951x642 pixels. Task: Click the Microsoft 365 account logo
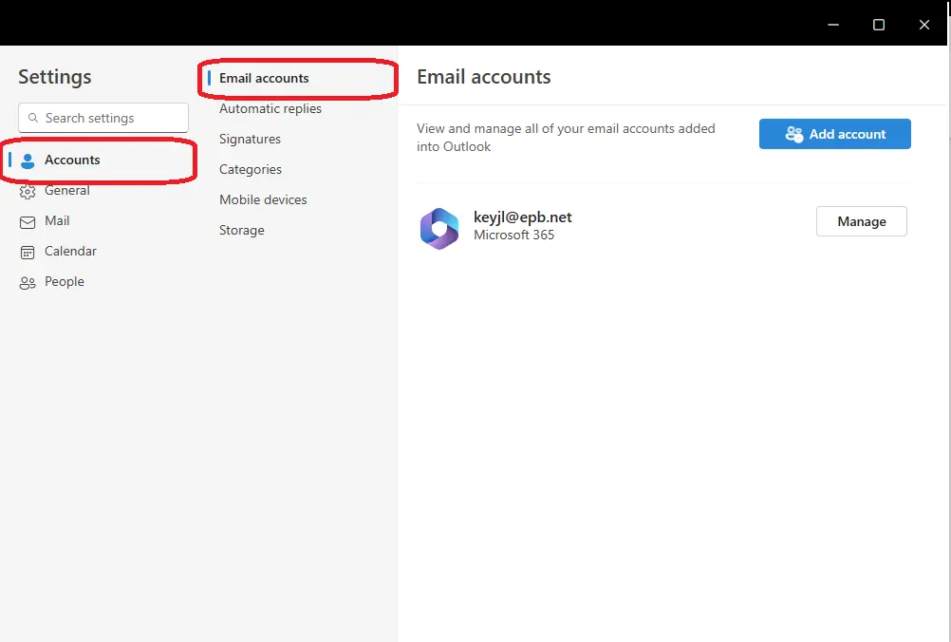[439, 228]
